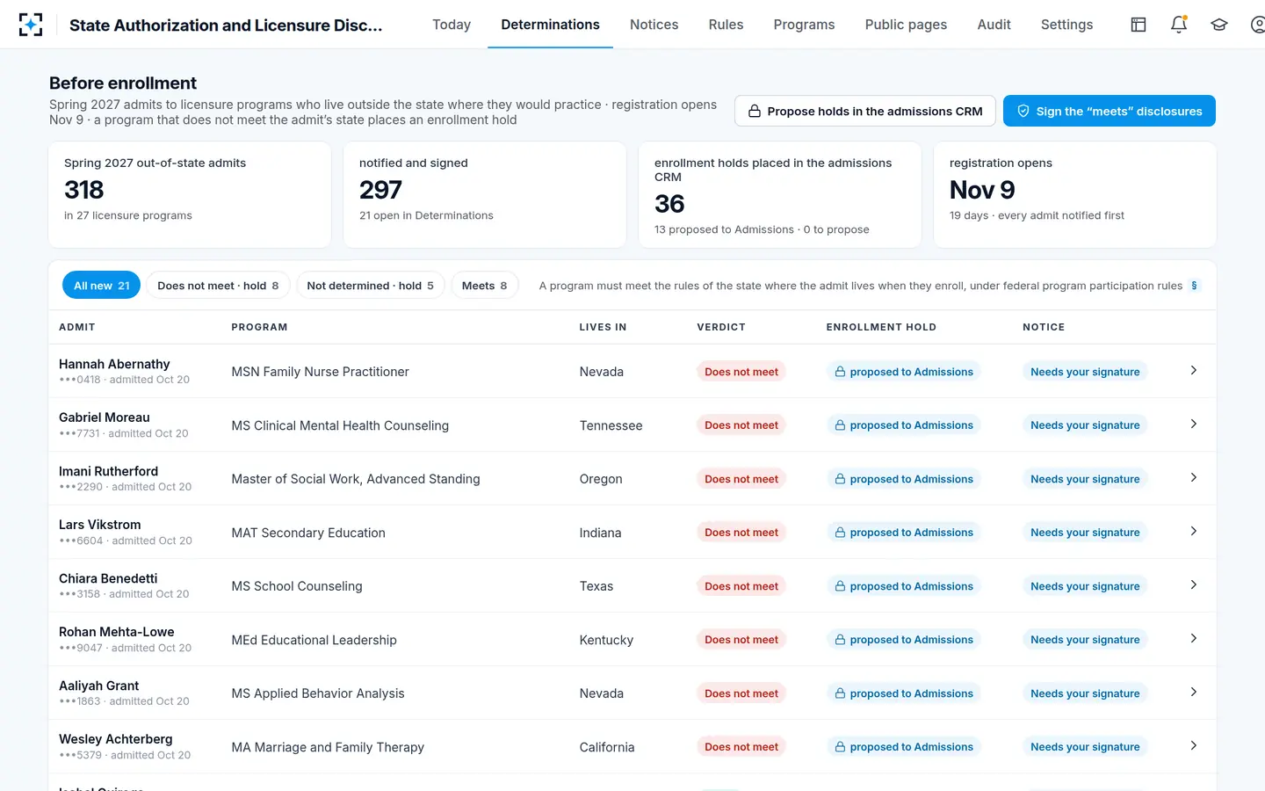Screen dimensions: 1265x791
Task: Click the graduation cap icon
Action: pos(1219,25)
